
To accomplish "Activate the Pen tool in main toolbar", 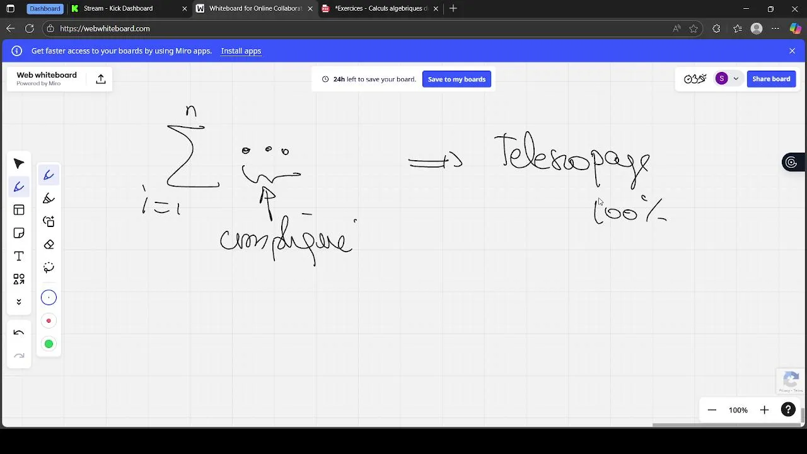I will click(19, 187).
